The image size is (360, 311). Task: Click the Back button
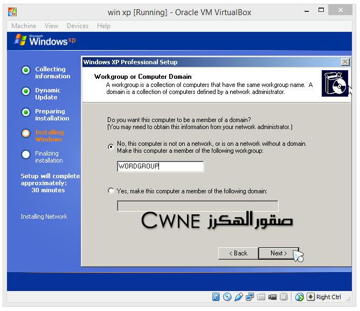pyautogui.click(x=238, y=253)
